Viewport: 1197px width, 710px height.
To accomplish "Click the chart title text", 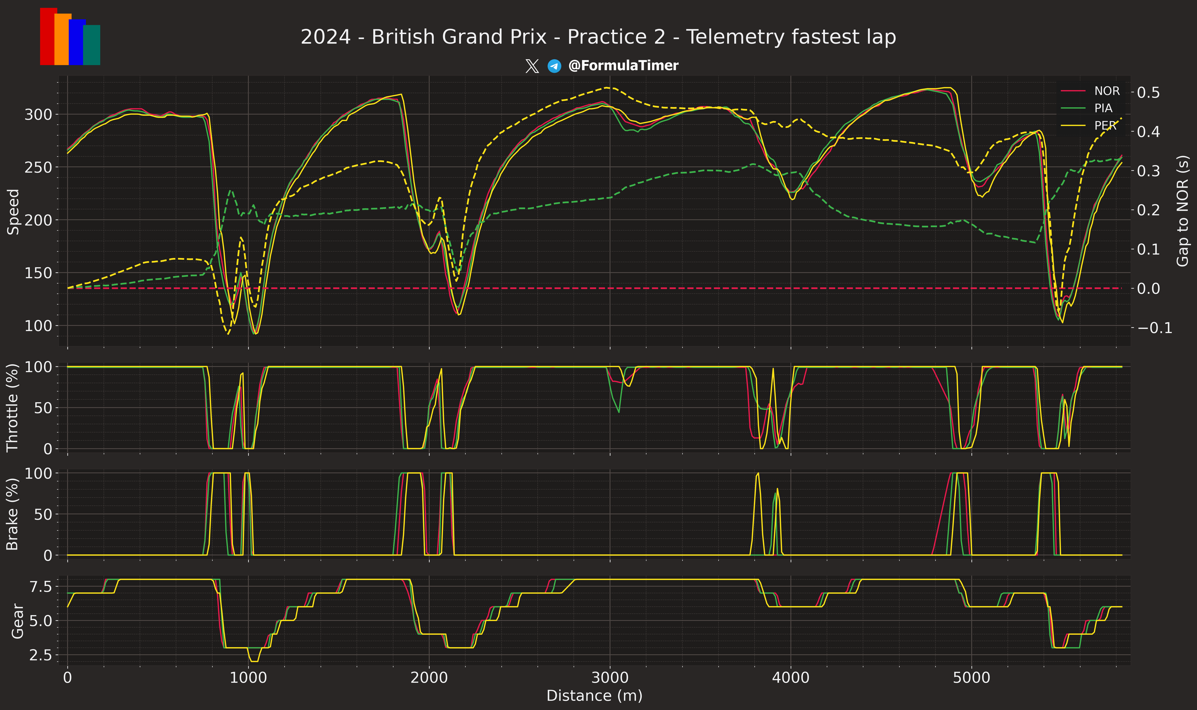I will pos(598,37).
